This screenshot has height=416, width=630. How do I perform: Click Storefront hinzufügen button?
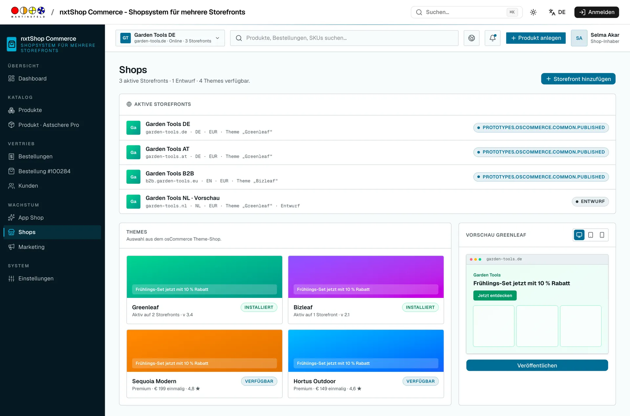578,79
